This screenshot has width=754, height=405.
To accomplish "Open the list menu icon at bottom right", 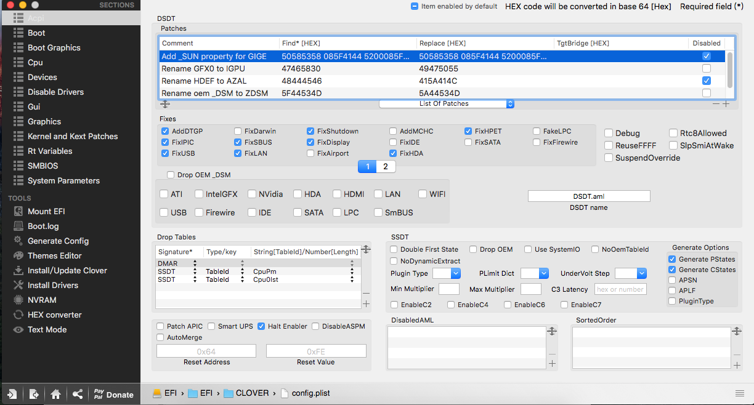I will click(x=740, y=393).
